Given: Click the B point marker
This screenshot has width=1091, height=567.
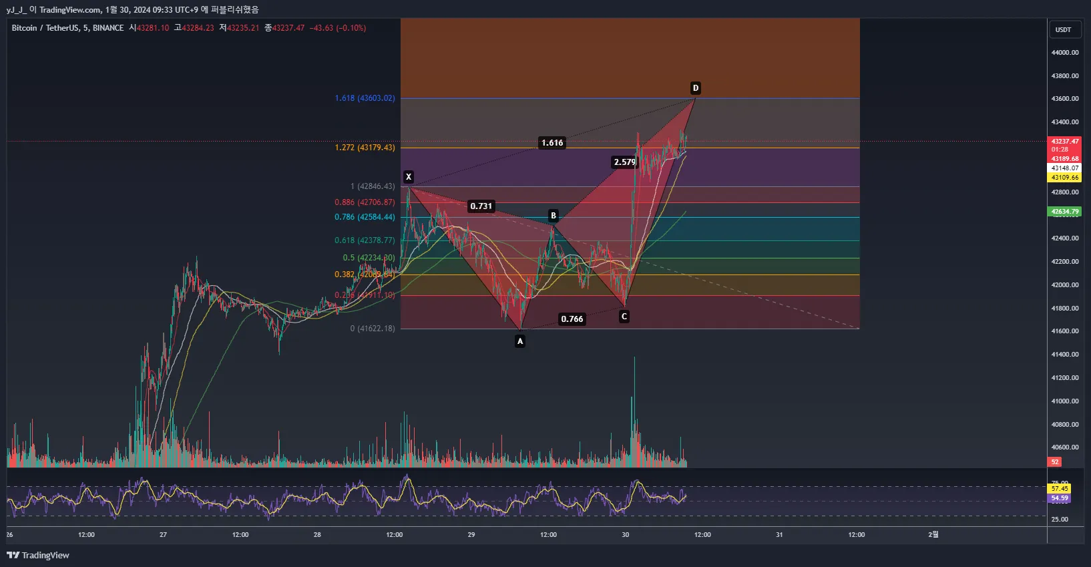Looking at the screenshot, I should tap(553, 216).
